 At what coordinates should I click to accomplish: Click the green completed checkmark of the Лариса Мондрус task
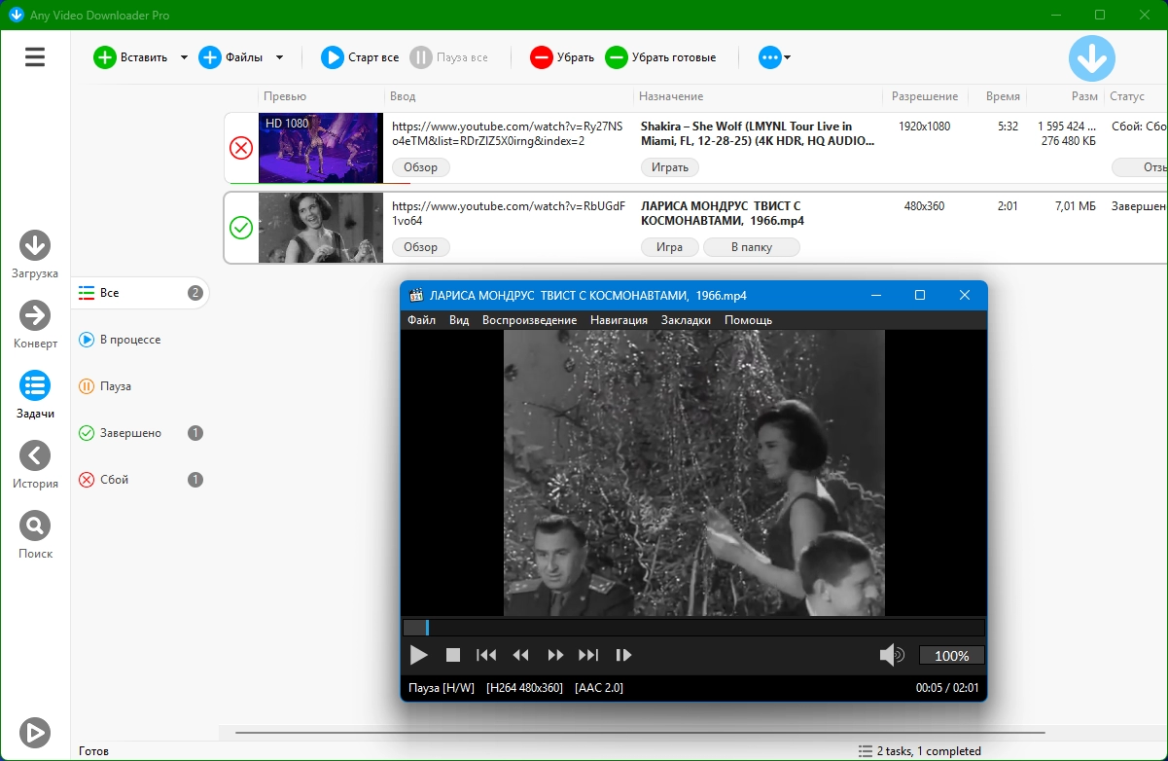pos(241,228)
